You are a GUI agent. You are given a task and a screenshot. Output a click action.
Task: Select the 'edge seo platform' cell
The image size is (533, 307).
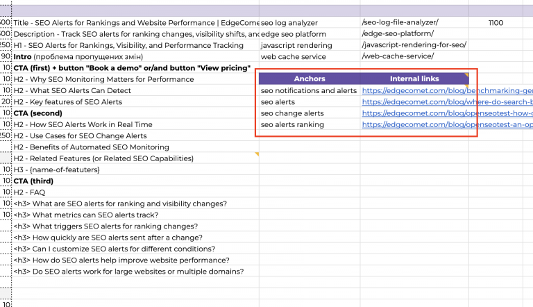coord(310,34)
